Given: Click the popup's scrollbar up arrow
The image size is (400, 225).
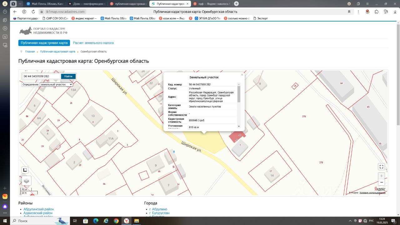Looking at the screenshot, I should click(239, 84).
